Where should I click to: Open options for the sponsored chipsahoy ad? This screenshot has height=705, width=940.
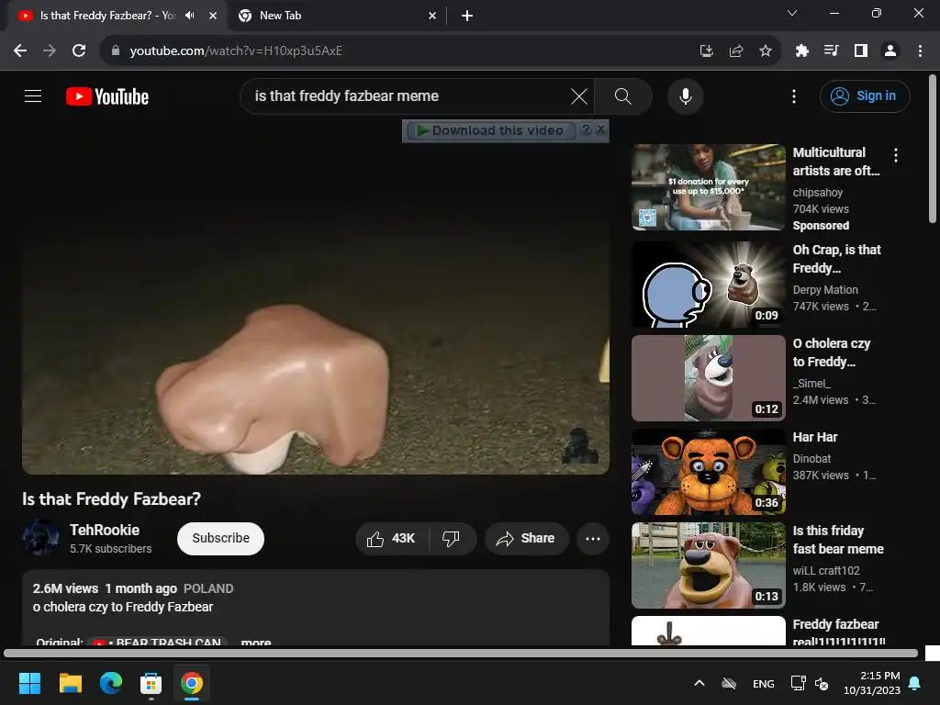click(896, 155)
